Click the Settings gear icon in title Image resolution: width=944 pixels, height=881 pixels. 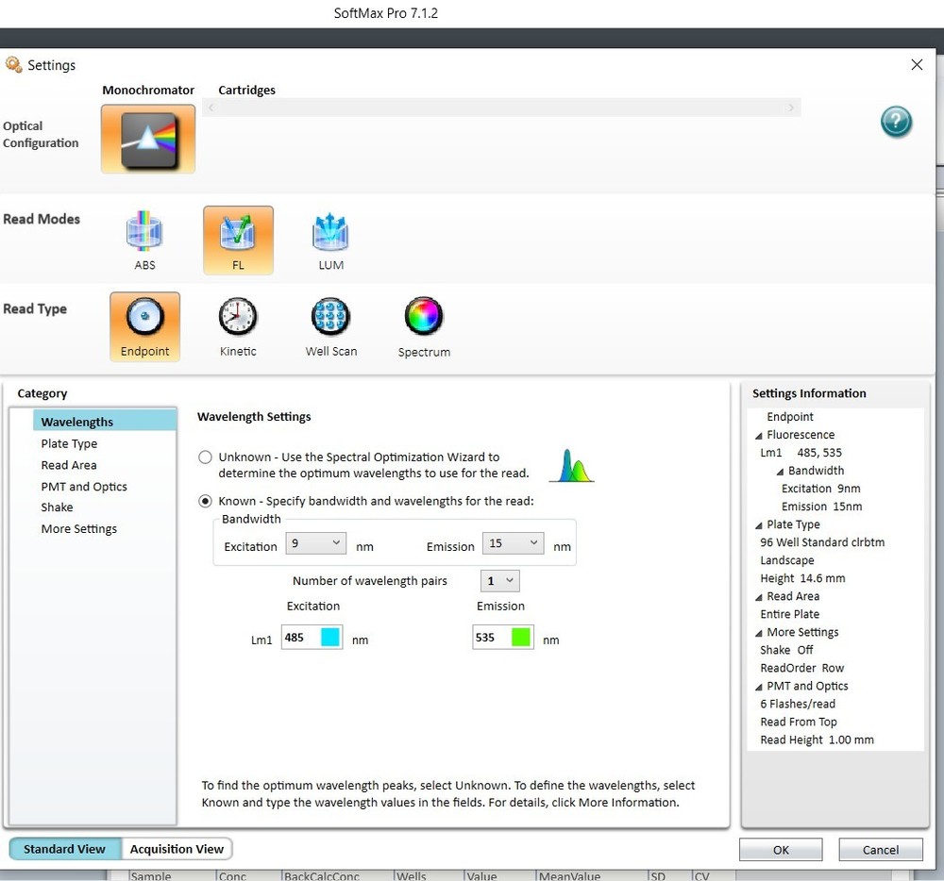point(13,64)
